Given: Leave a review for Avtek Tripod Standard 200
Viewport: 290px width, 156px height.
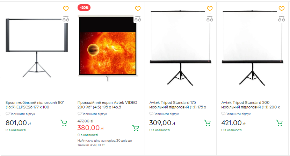Looking at the screenshot, I should pos(238,114).
